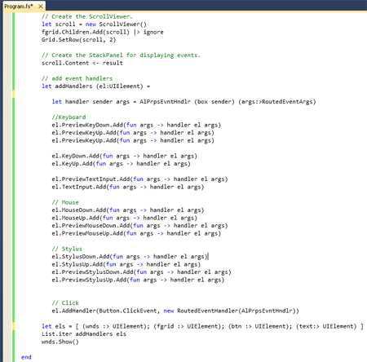Click the '// Click' comment
Screen dimensions: 367x362
65,303
